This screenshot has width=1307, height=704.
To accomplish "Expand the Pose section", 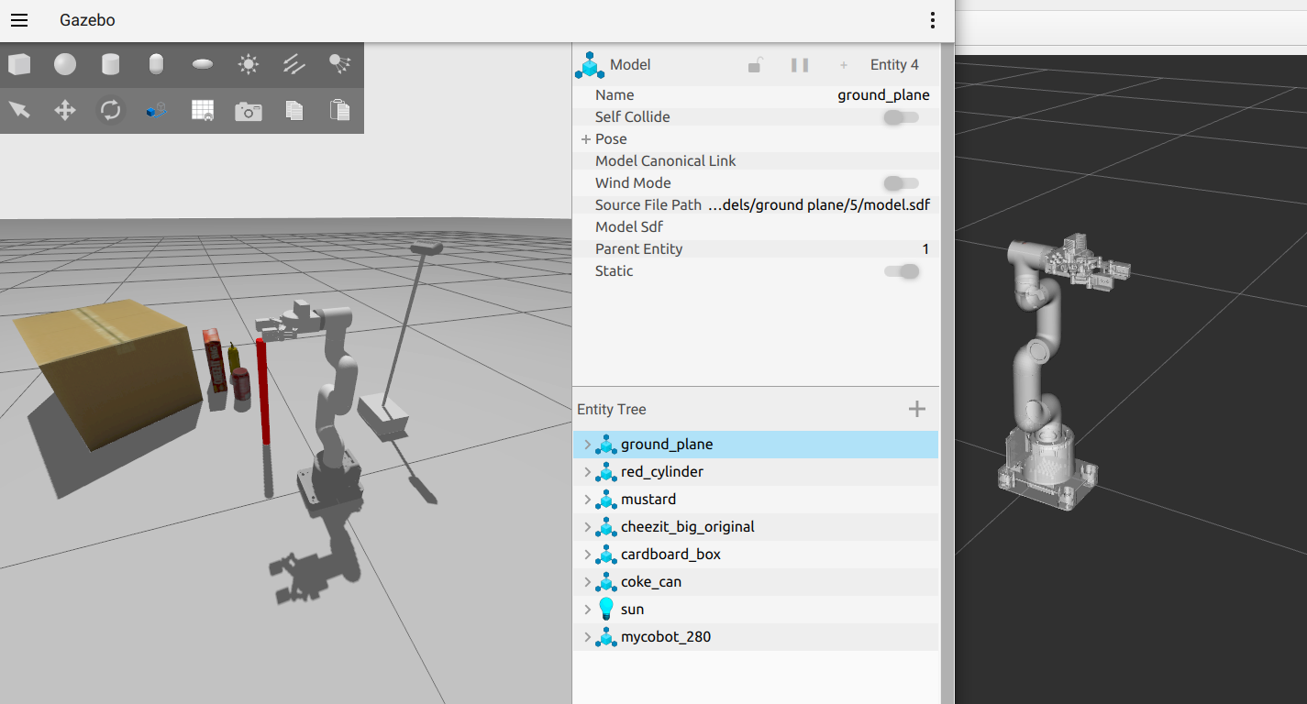I will click(x=585, y=139).
